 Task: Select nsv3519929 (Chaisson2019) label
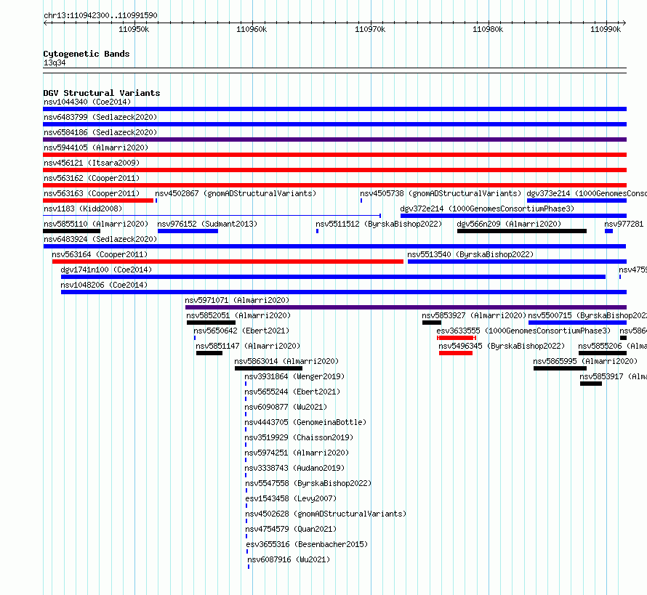[299, 437]
